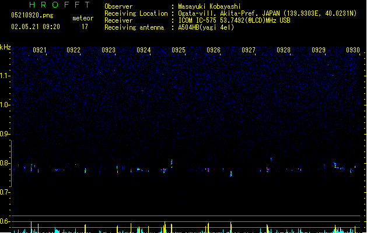Click the meteor count value 17
This screenshot has width=367, height=233.
click(85, 27)
